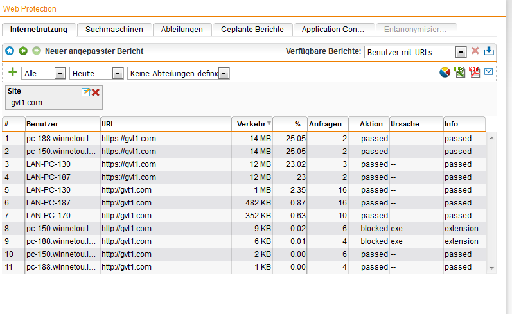This screenshot has height=314, width=512.
Task: Expand the 'Alle' filter dropdown
Action: click(60, 74)
